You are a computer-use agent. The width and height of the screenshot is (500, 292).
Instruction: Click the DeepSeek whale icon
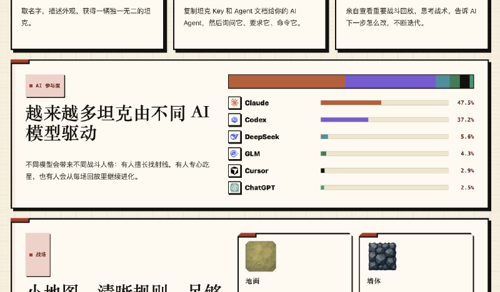click(235, 137)
